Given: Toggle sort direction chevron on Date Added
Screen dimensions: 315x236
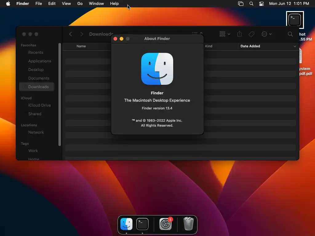Looking at the screenshot, I should coord(295,46).
